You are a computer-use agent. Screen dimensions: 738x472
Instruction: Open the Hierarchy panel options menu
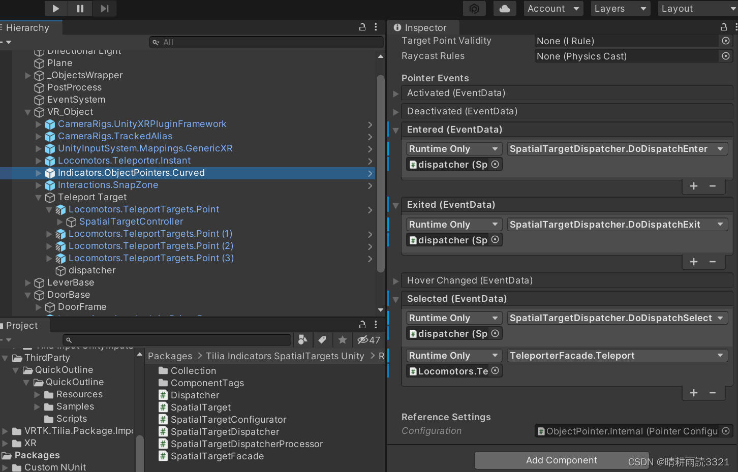click(376, 27)
